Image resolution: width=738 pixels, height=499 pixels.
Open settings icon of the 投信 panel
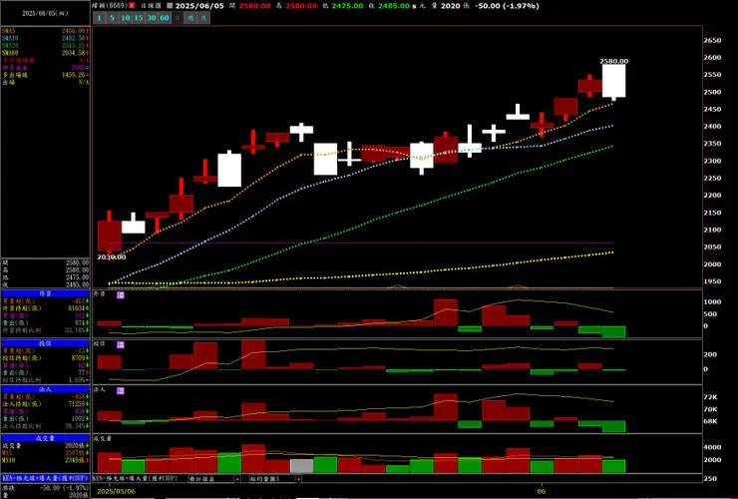121,345
